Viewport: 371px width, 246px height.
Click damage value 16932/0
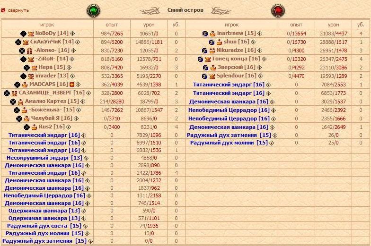pos(149,68)
